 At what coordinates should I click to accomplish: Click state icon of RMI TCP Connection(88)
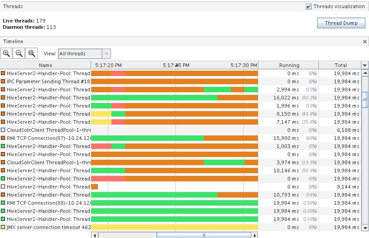tap(3, 202)
